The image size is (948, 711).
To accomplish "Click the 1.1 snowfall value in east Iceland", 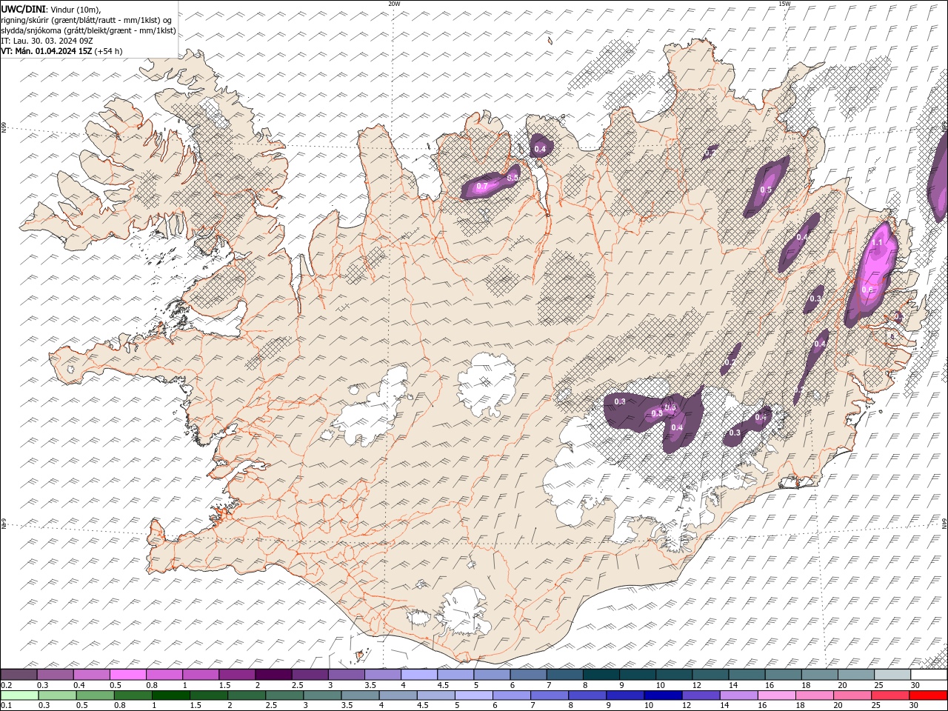I will pos(878,242).
